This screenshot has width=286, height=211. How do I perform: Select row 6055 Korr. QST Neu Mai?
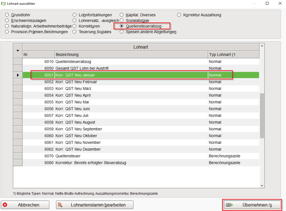[x=141, y=102]
